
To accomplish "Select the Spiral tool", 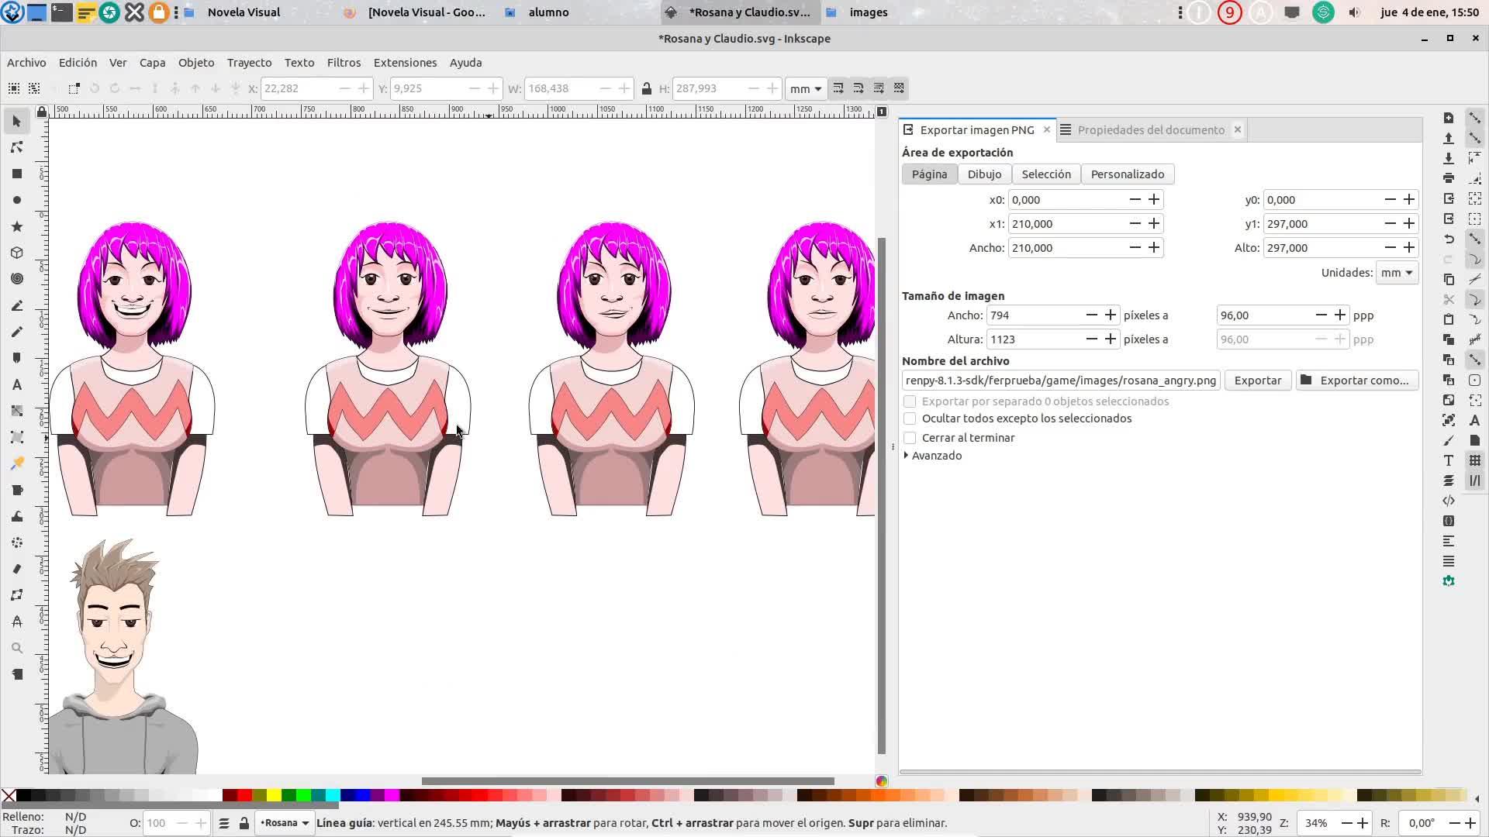I will (x=17, y=279).
